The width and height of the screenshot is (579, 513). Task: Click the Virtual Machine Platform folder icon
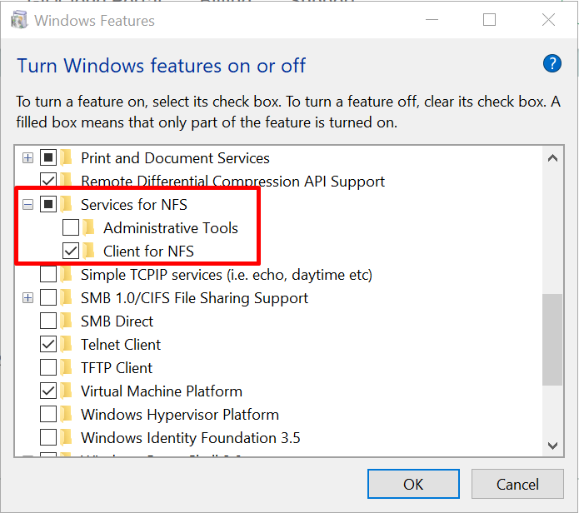[x=67, y=391]
